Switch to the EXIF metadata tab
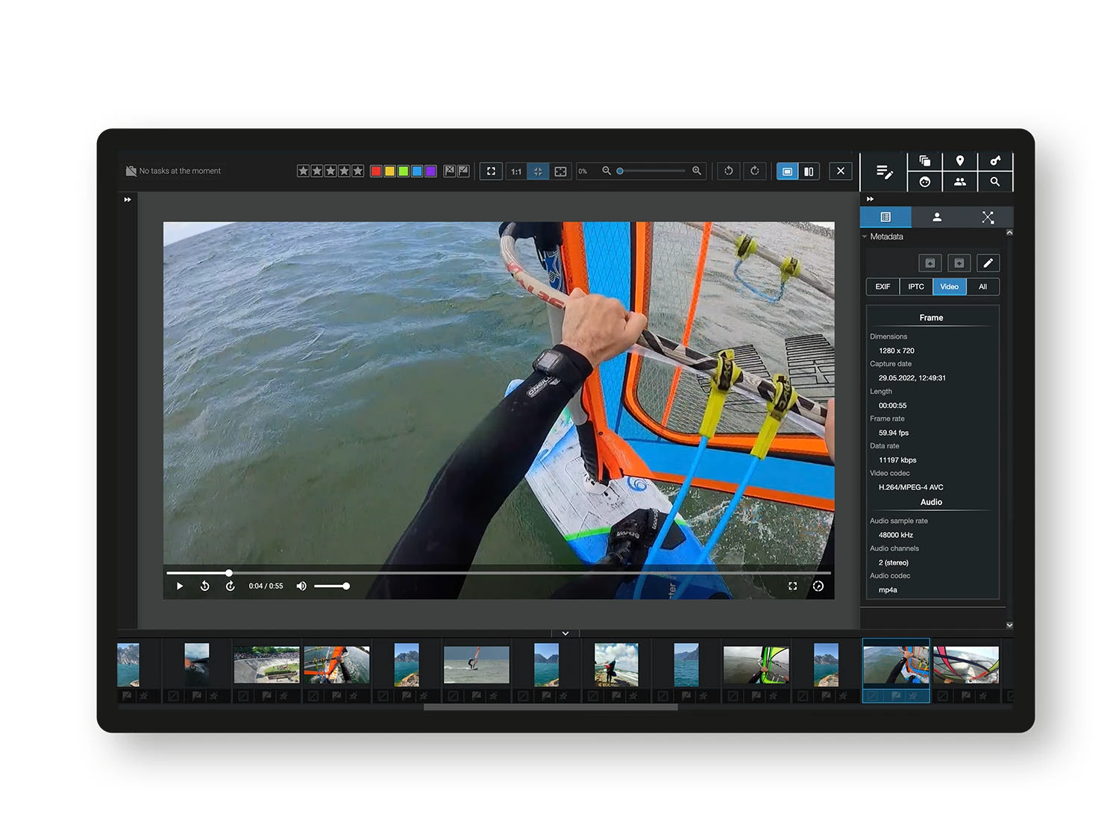 [883, 286]
